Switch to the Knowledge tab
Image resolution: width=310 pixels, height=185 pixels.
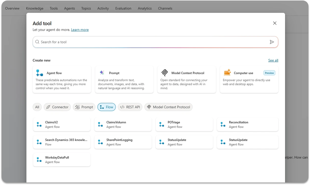coord(35,8)
